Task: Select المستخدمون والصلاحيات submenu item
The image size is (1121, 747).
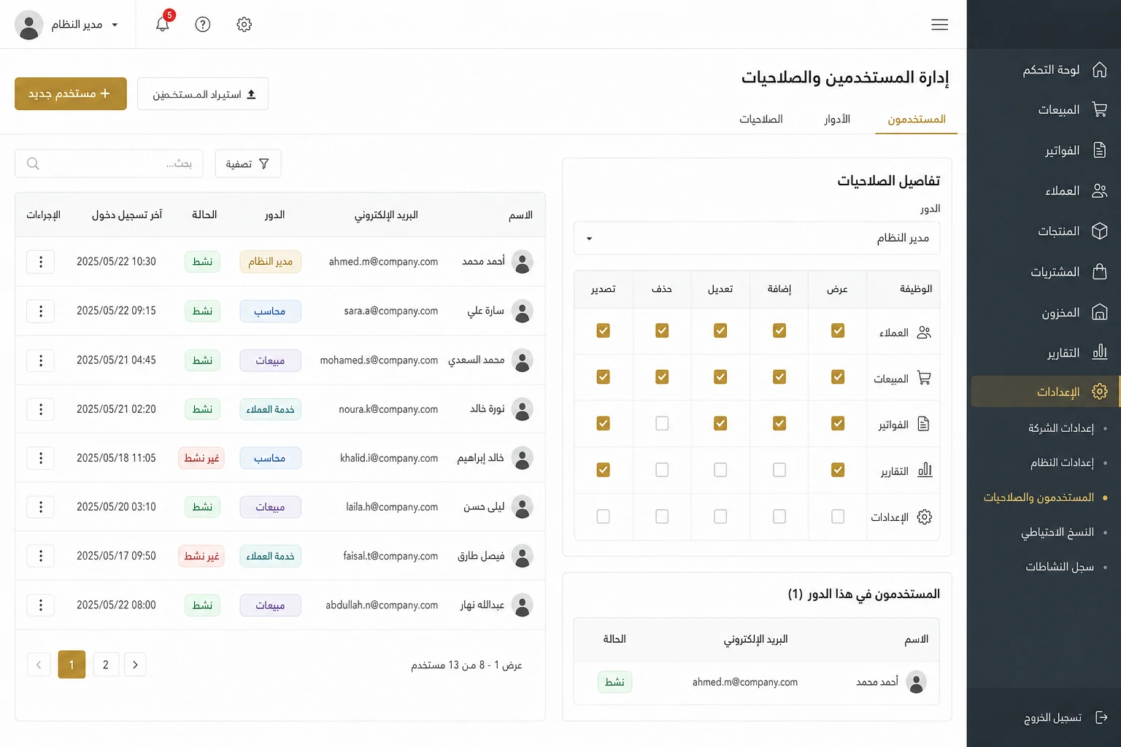Action: (x=1039, y=498)
